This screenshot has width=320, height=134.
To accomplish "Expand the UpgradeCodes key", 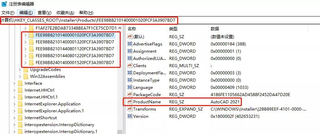I will click(20, 70).
